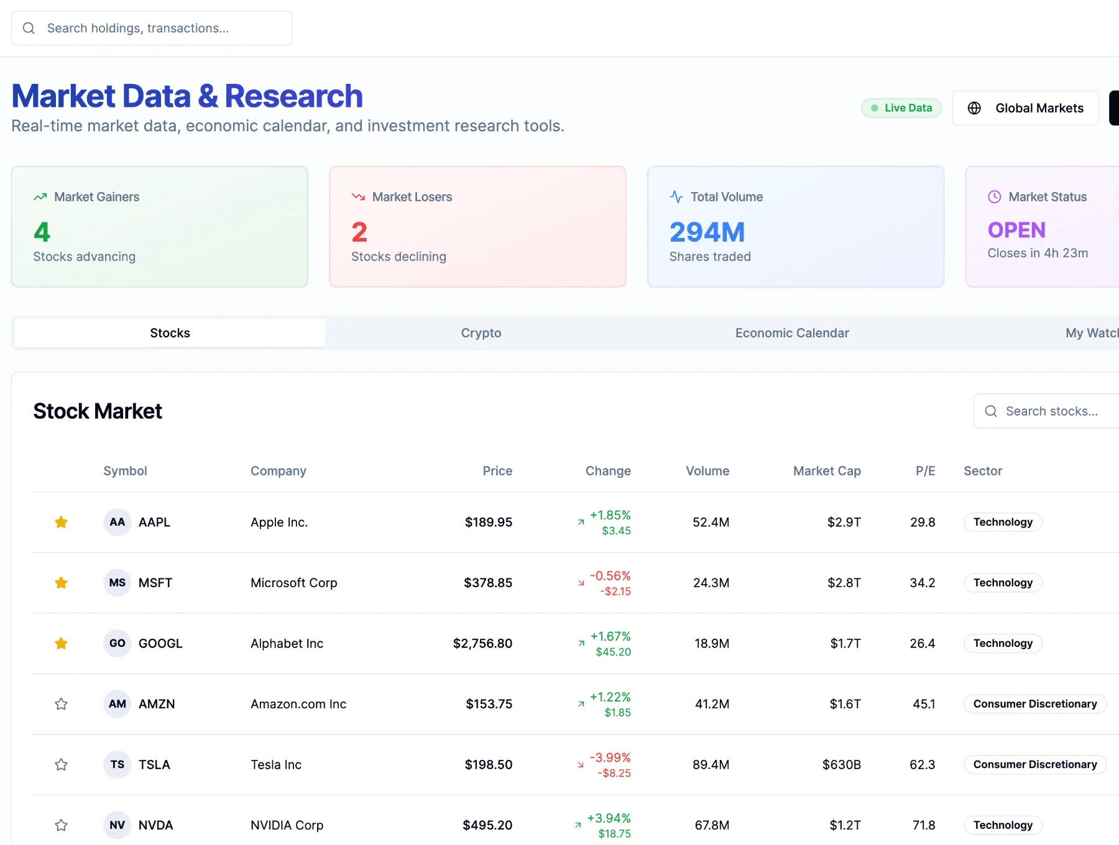Switch to the Stocks tab
Image resolution: width=1119 pixels, height=845 pixels.
pyautogui.click(x=170, y=333)
